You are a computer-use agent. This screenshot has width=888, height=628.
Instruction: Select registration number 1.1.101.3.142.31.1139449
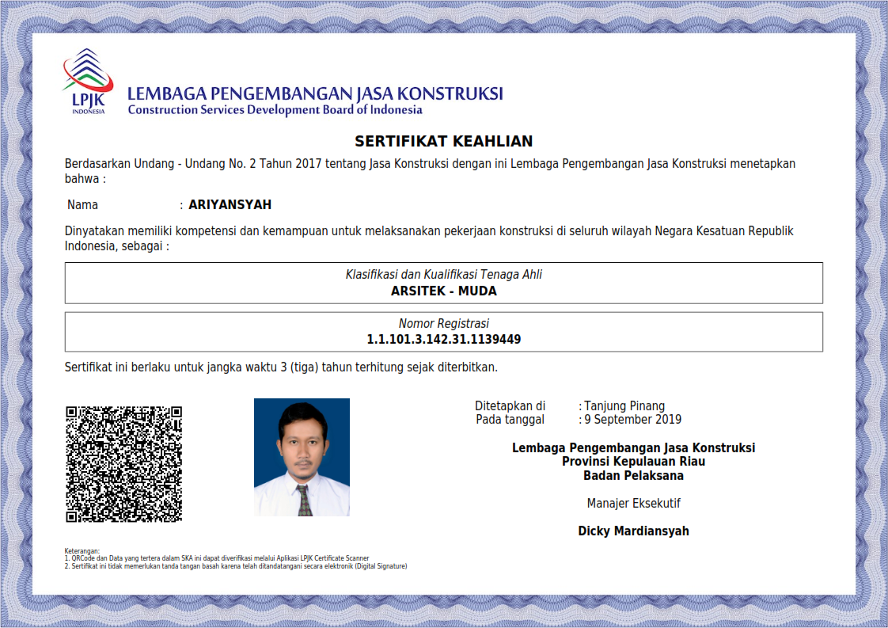[x=443, y=340]
